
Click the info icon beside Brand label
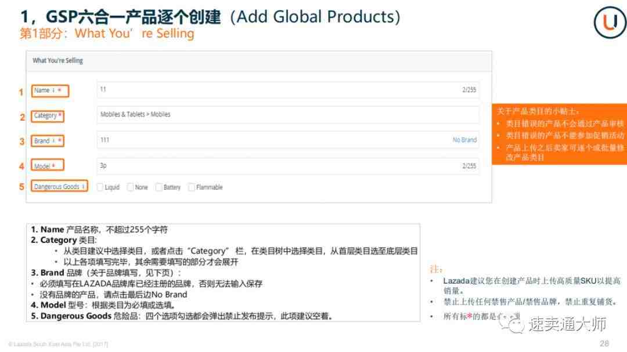pyautogui.click(x=53, y=141)
